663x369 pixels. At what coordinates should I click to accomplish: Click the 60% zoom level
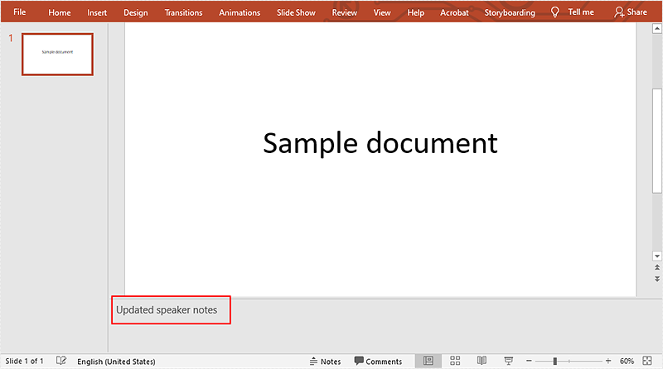click(627, 362)
